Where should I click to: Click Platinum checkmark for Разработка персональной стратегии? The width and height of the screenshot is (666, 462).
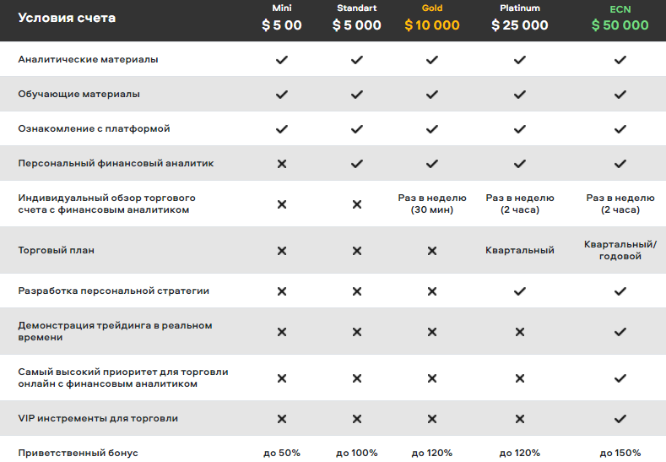[x=520, y=291]
